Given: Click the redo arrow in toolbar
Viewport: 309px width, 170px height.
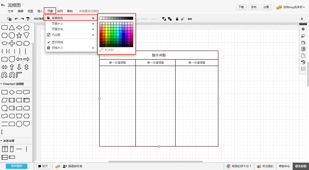Looking at the screenshot, I should click(22, 19).
